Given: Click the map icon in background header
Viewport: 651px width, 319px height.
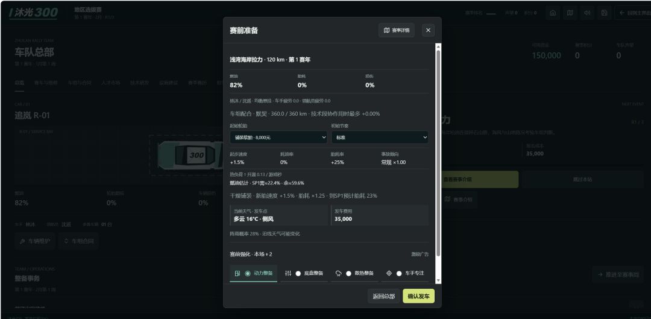Looking at the screenshot, I should pos(570,13).
